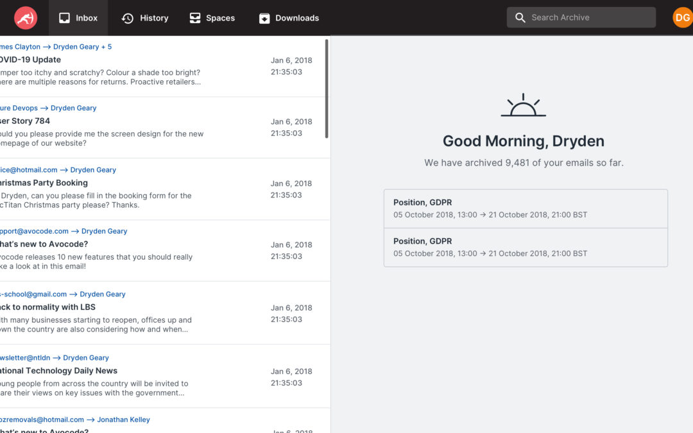Click the Spaces drawer icon

tap(195, 18)
